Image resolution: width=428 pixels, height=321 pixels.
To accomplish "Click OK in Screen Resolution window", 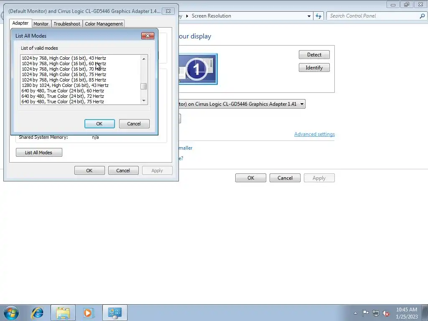I will (251, 178).
